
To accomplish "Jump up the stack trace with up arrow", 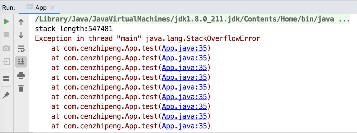I will click(x=21, y=22).
